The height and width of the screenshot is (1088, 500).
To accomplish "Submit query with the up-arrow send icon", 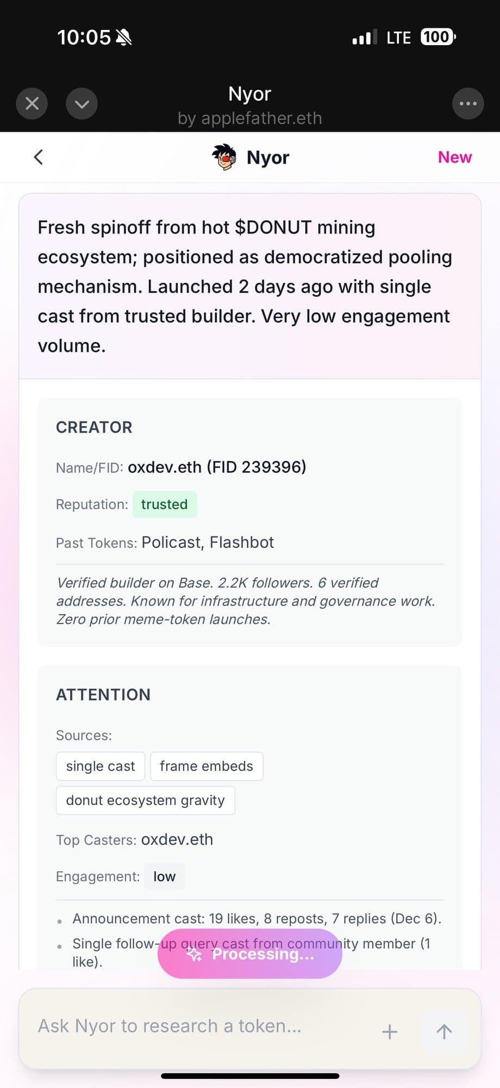I will pos(443,1031).
